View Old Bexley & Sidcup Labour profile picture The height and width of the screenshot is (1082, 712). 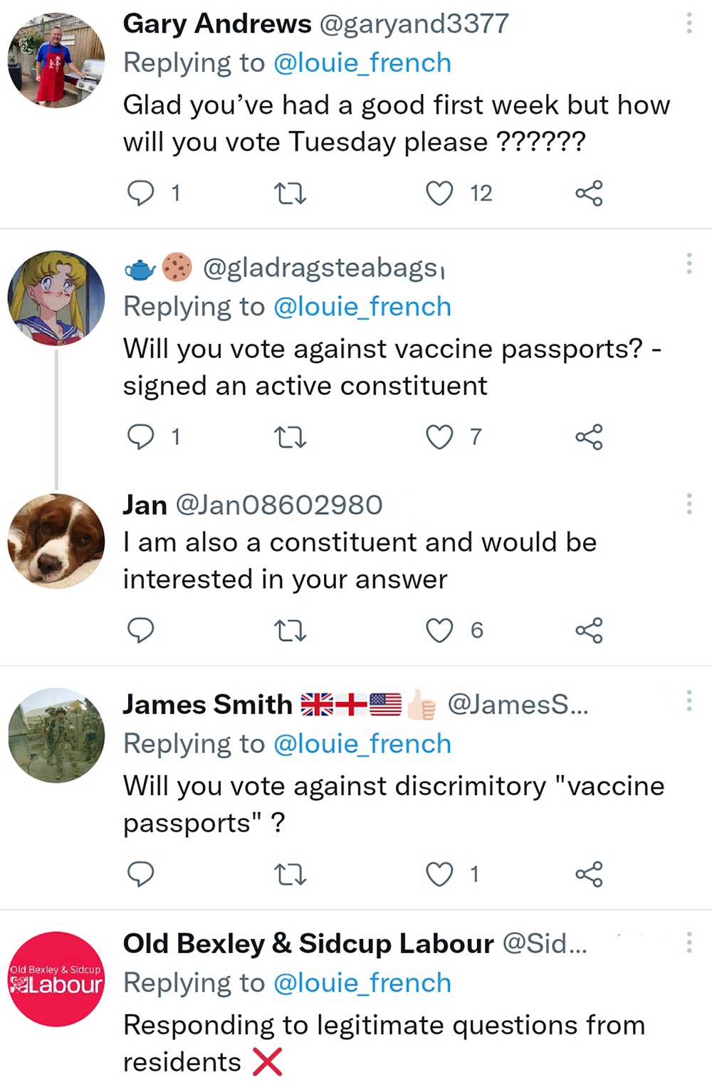[x=56, y=979]
